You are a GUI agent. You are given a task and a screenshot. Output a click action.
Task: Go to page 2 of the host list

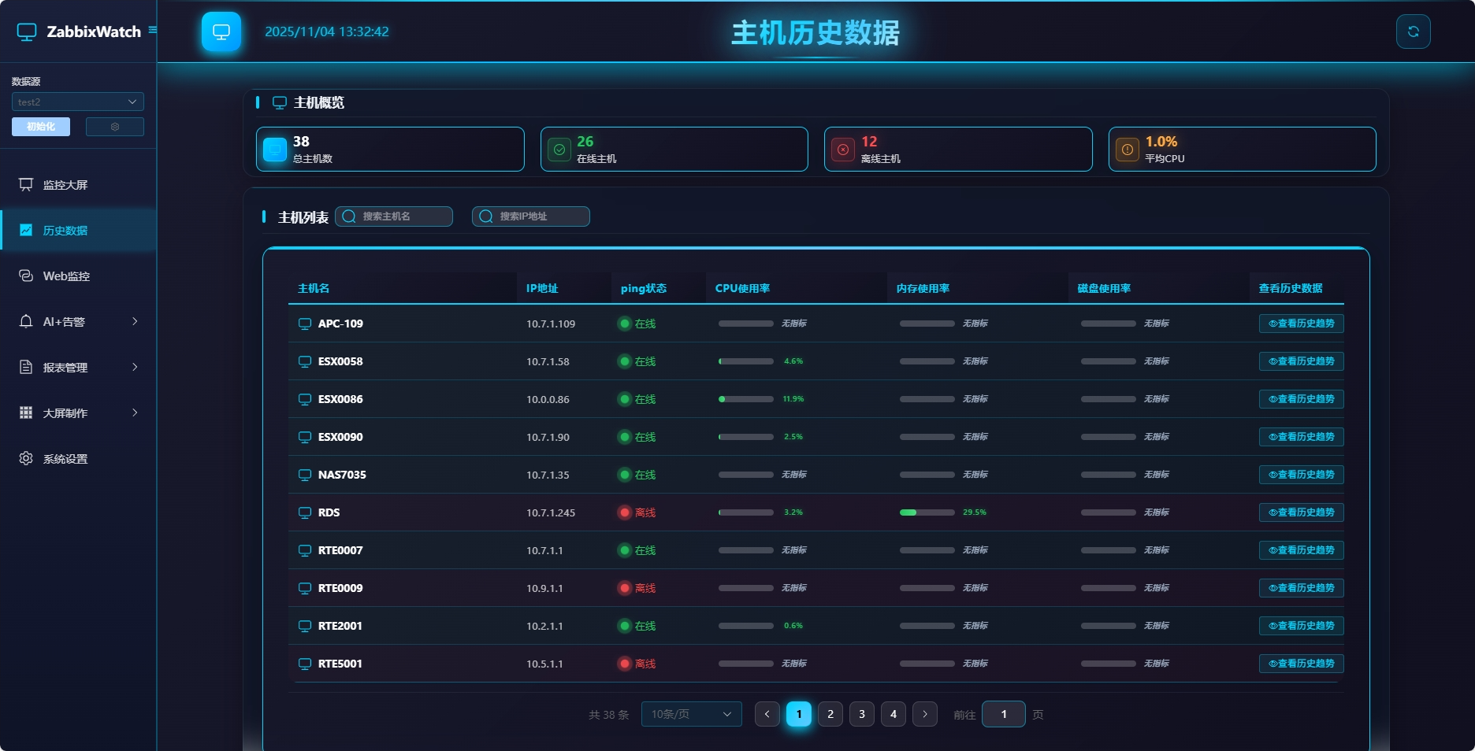830,714
